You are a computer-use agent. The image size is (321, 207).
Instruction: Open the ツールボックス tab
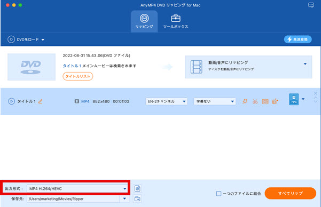[176, 21]
